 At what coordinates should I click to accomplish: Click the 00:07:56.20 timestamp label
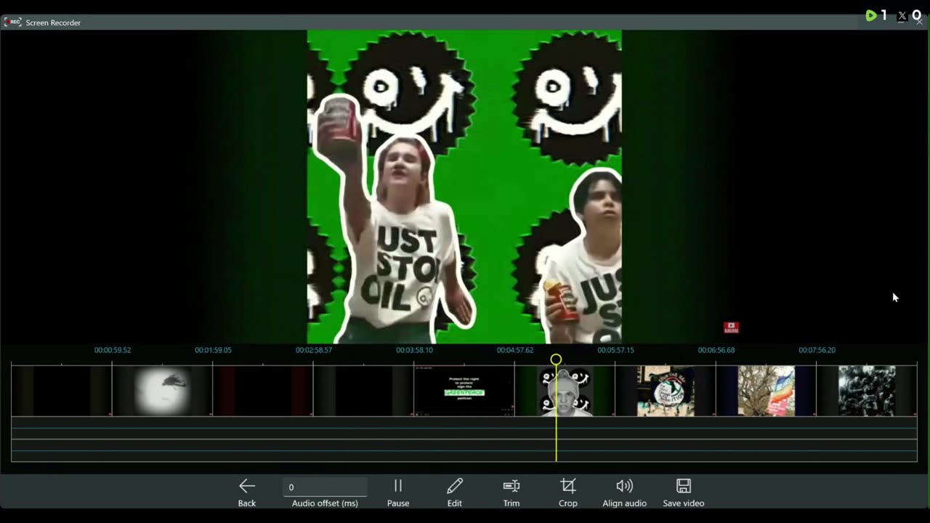coord(817,350)
